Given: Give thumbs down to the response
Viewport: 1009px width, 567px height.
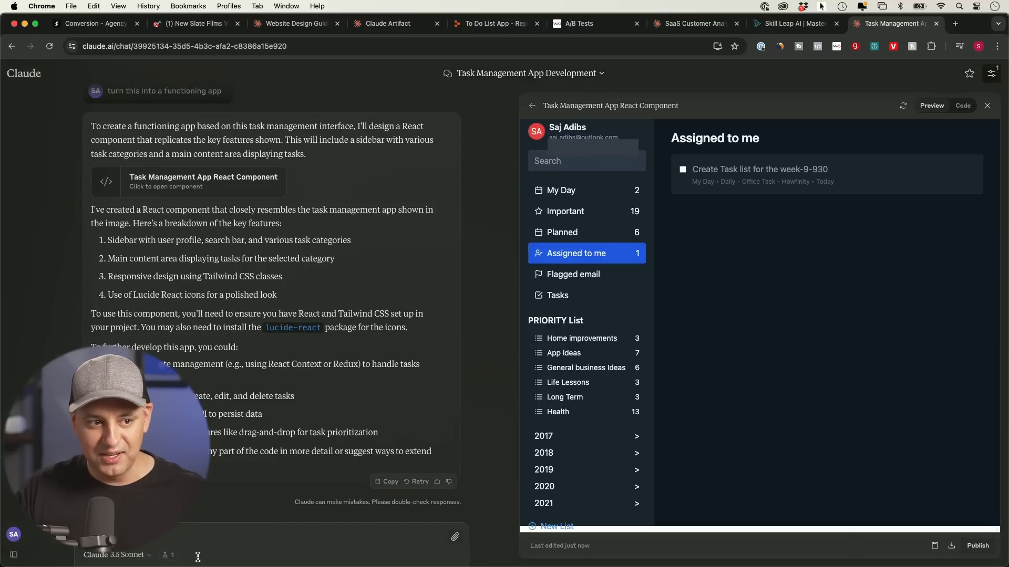Looking at the screenshot, I should (x=449, y=481).
